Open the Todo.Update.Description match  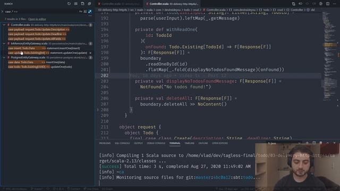click(x=39, y=30)
